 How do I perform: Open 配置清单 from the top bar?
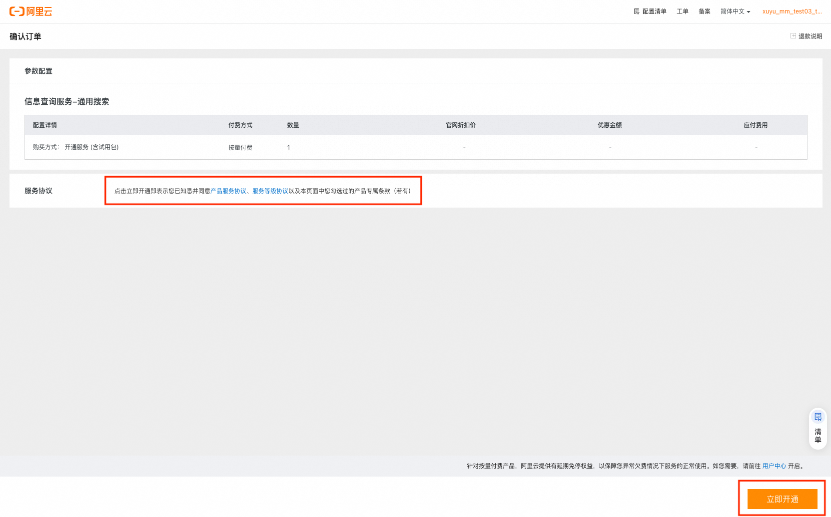[654, 11]
